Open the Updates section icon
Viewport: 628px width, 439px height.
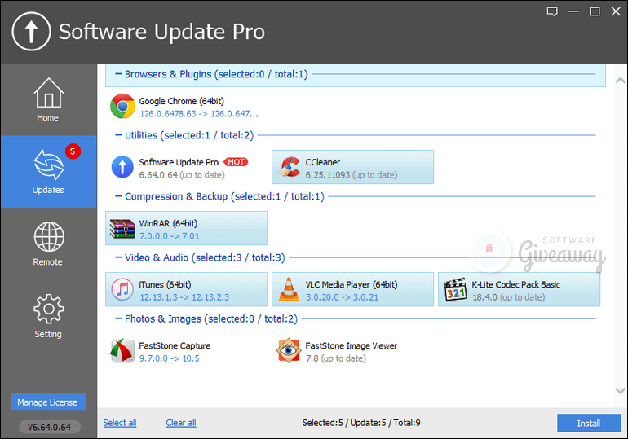click(x=48, y=165)
